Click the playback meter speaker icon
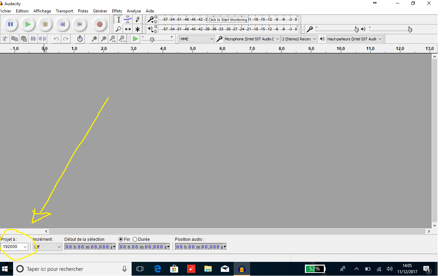 click(x=150, y=29)
